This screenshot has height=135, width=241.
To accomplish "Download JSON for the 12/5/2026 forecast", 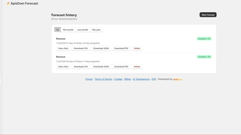I will [101, 48].
